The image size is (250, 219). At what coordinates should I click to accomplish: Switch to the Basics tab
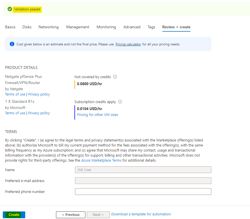click(10, 27)
